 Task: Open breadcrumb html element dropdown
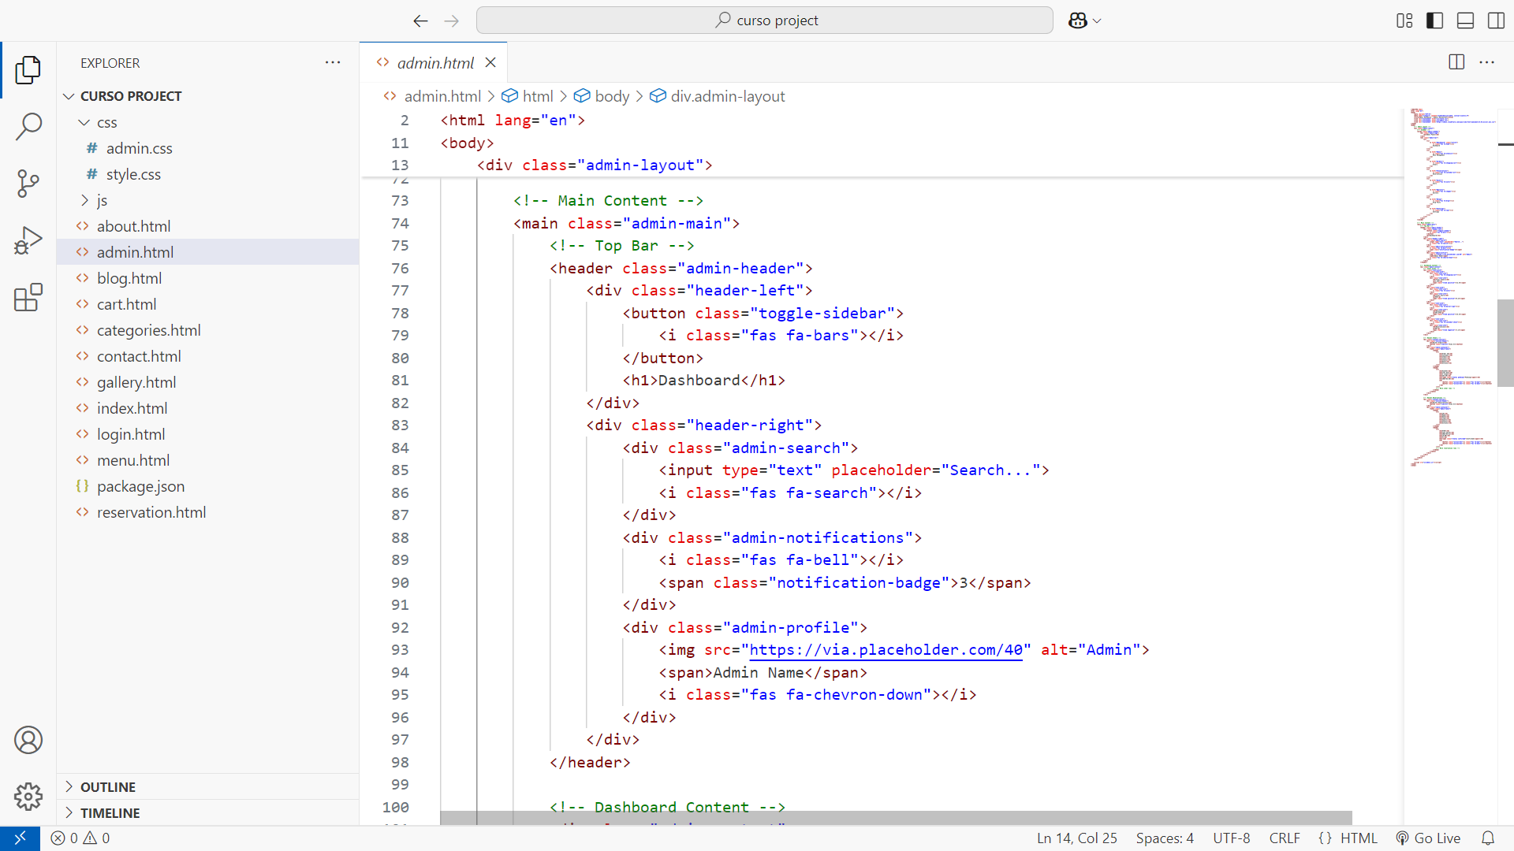point(528,96)
